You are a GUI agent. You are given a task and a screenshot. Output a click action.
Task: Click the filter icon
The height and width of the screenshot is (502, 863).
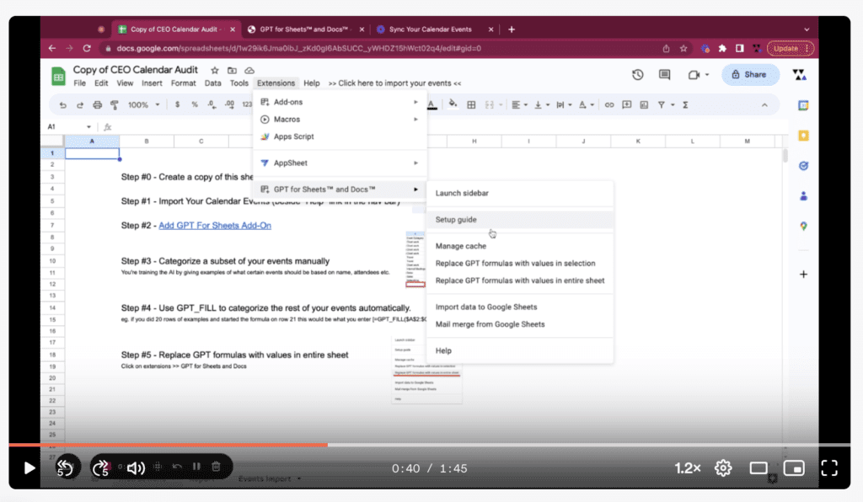point(662,105)
